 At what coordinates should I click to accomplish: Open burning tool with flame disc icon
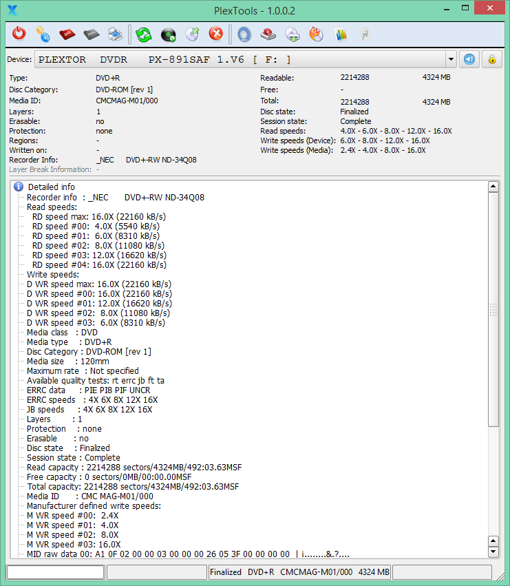pos(316,34)
